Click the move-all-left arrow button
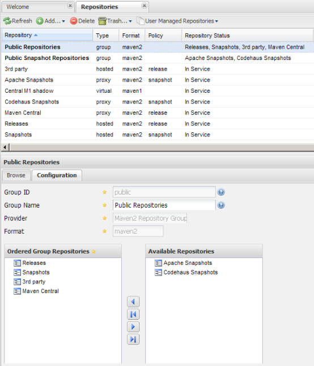The image size is (314, 366). (x=133, y=314)
